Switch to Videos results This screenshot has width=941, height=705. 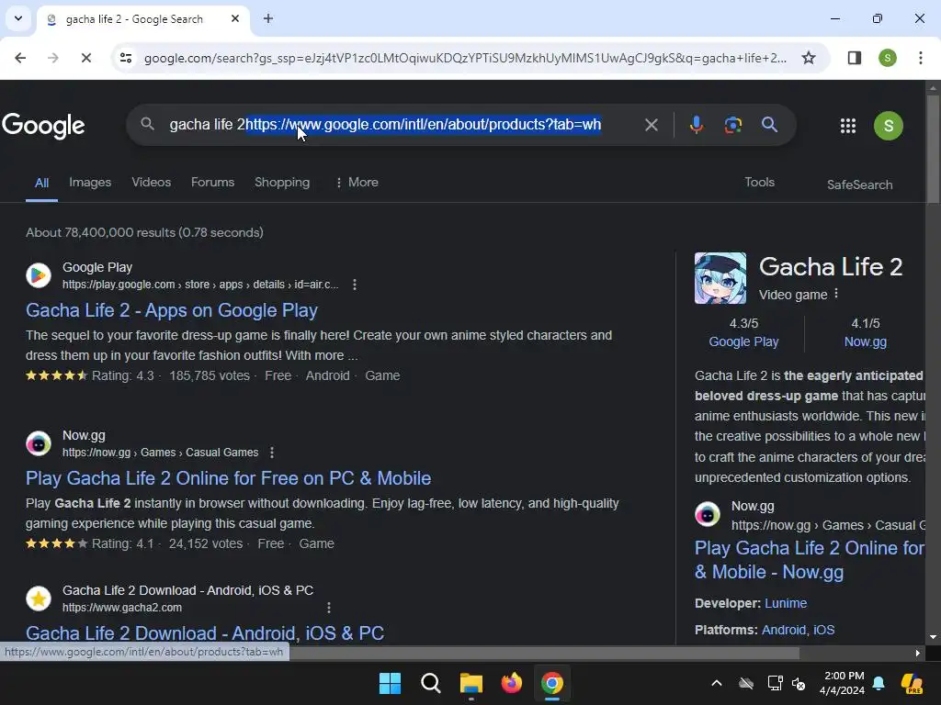coord(152,183)
